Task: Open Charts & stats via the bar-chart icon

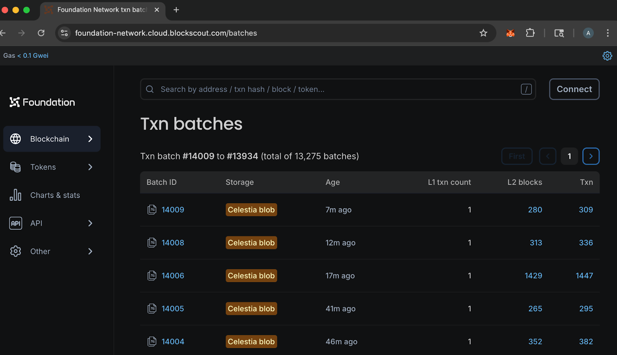Action: [15, 195]
